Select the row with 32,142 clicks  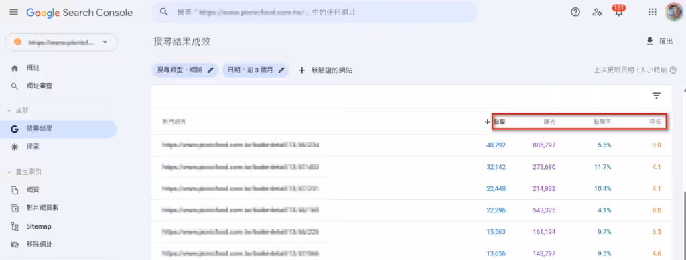(411, 167)
